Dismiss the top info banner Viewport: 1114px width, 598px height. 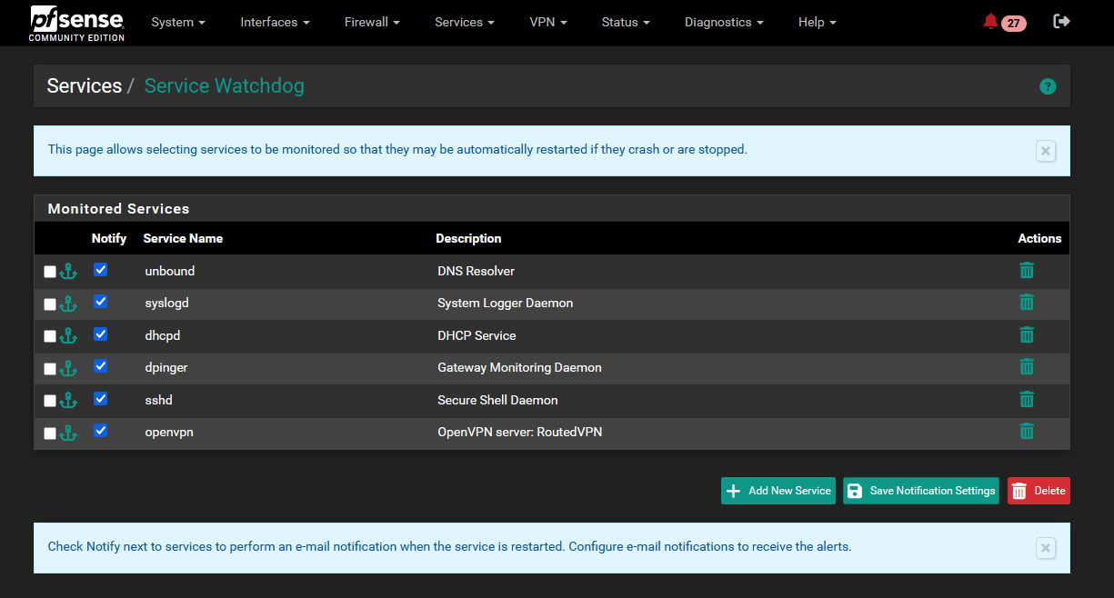[1046, 151]
